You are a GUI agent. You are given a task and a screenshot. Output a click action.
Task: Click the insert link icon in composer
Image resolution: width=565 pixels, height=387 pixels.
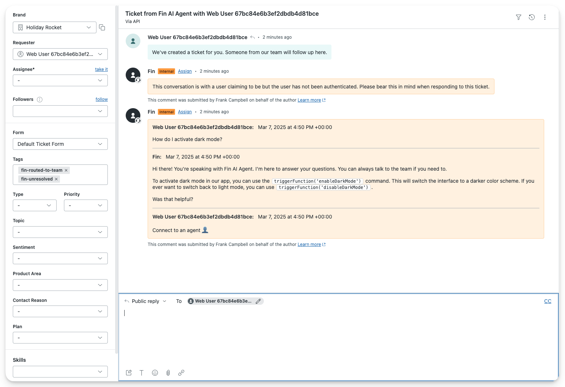(x=181, y=373)
